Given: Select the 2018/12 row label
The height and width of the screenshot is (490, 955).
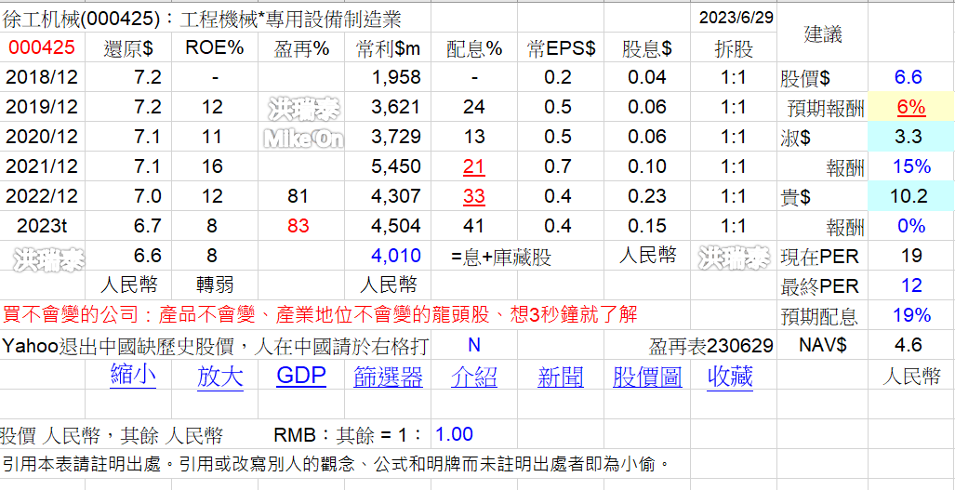Looking at the screenshot, I should tap(42, 77).
